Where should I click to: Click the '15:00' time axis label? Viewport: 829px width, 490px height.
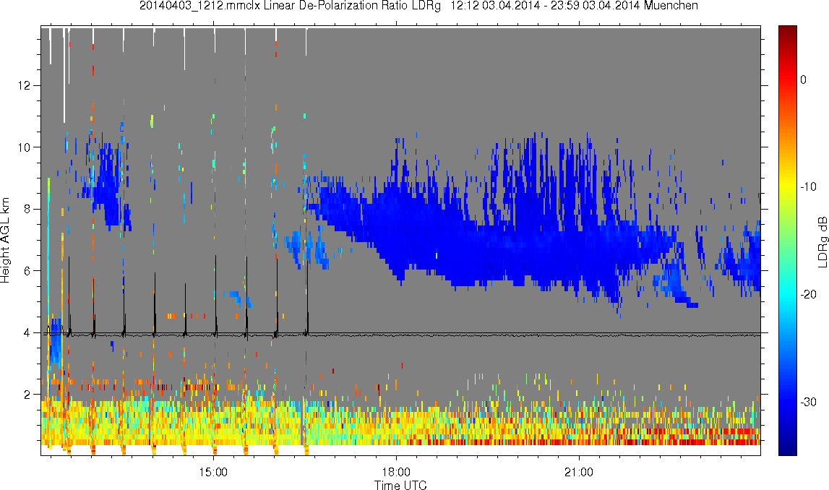click(214, 472)
